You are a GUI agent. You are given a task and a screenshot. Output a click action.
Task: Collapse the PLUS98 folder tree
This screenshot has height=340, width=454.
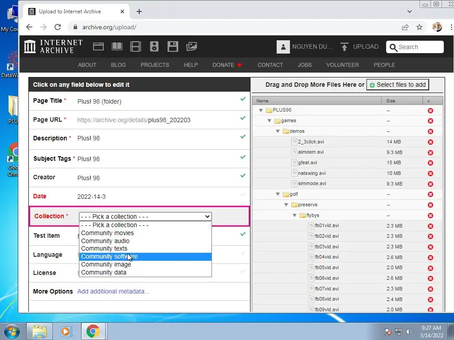(x=261, y=110)
